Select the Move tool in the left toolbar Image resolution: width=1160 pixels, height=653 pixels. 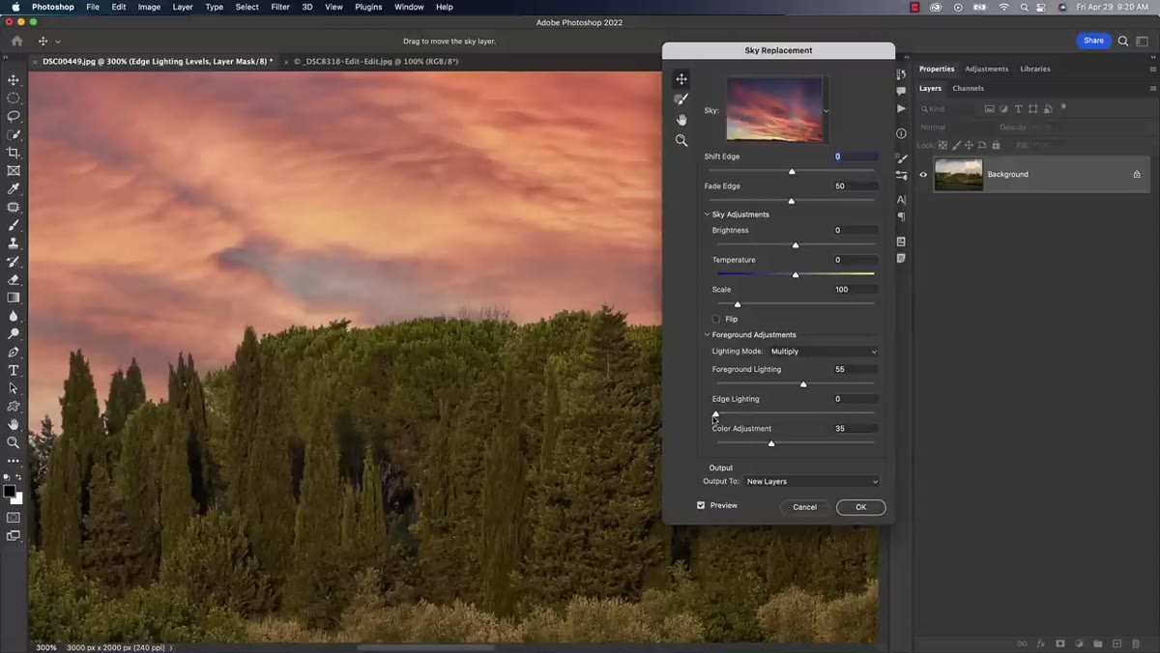point(14,80)
